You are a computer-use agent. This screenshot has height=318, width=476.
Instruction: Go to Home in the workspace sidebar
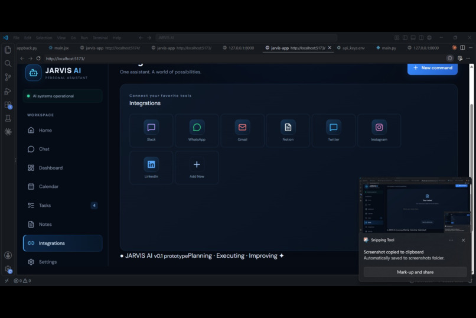(63, 130)
